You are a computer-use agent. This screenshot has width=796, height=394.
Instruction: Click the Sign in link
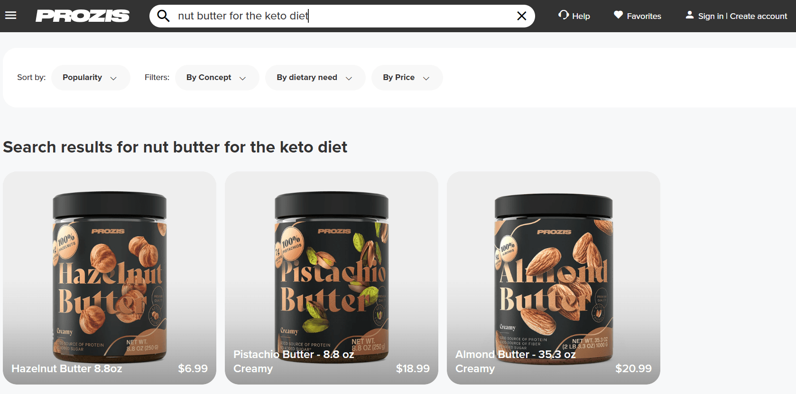711,16
